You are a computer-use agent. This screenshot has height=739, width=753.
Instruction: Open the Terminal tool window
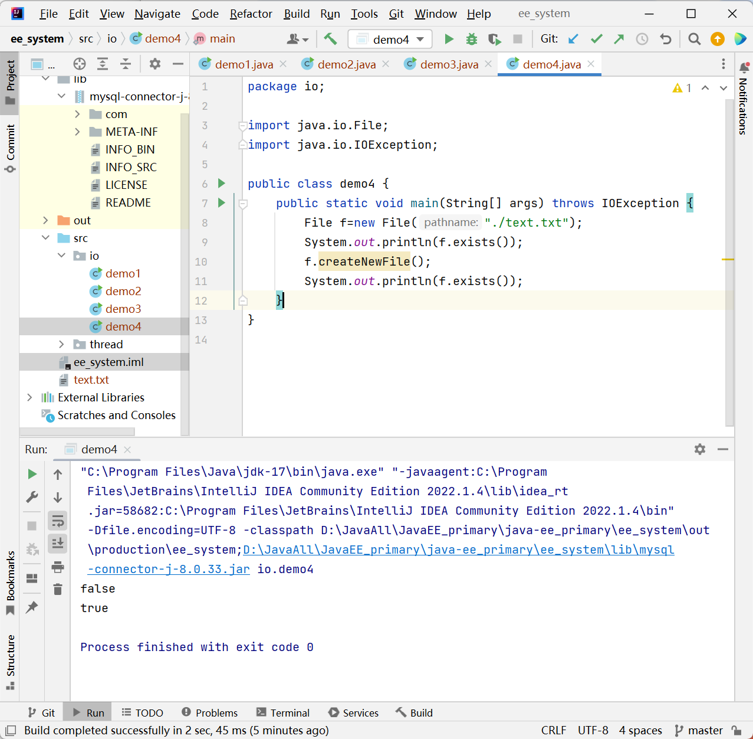283,712
